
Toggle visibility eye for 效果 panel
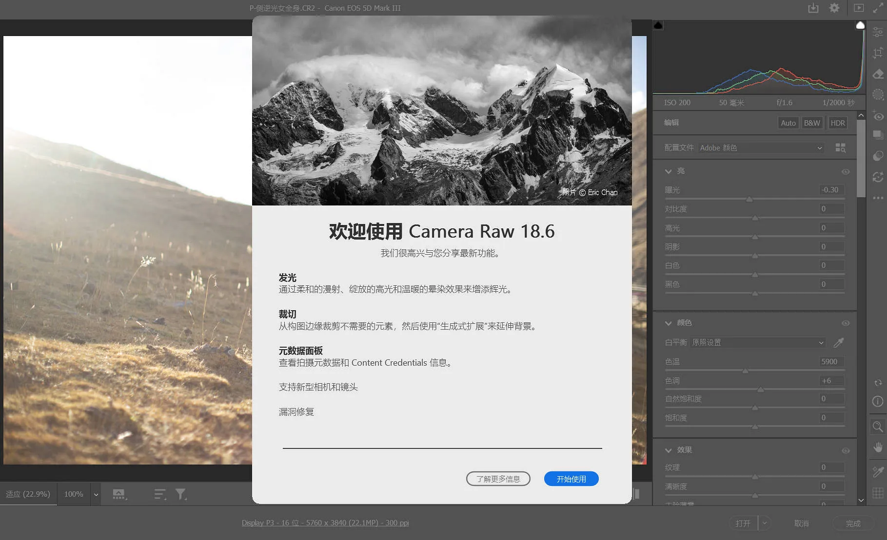pos(846,450)
